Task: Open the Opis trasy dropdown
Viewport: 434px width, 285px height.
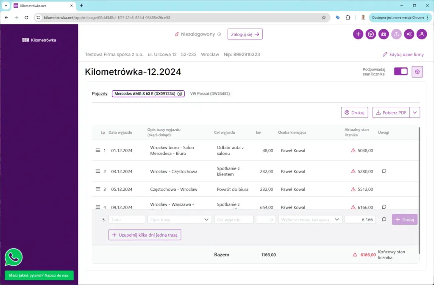Action: click(179, 219)
